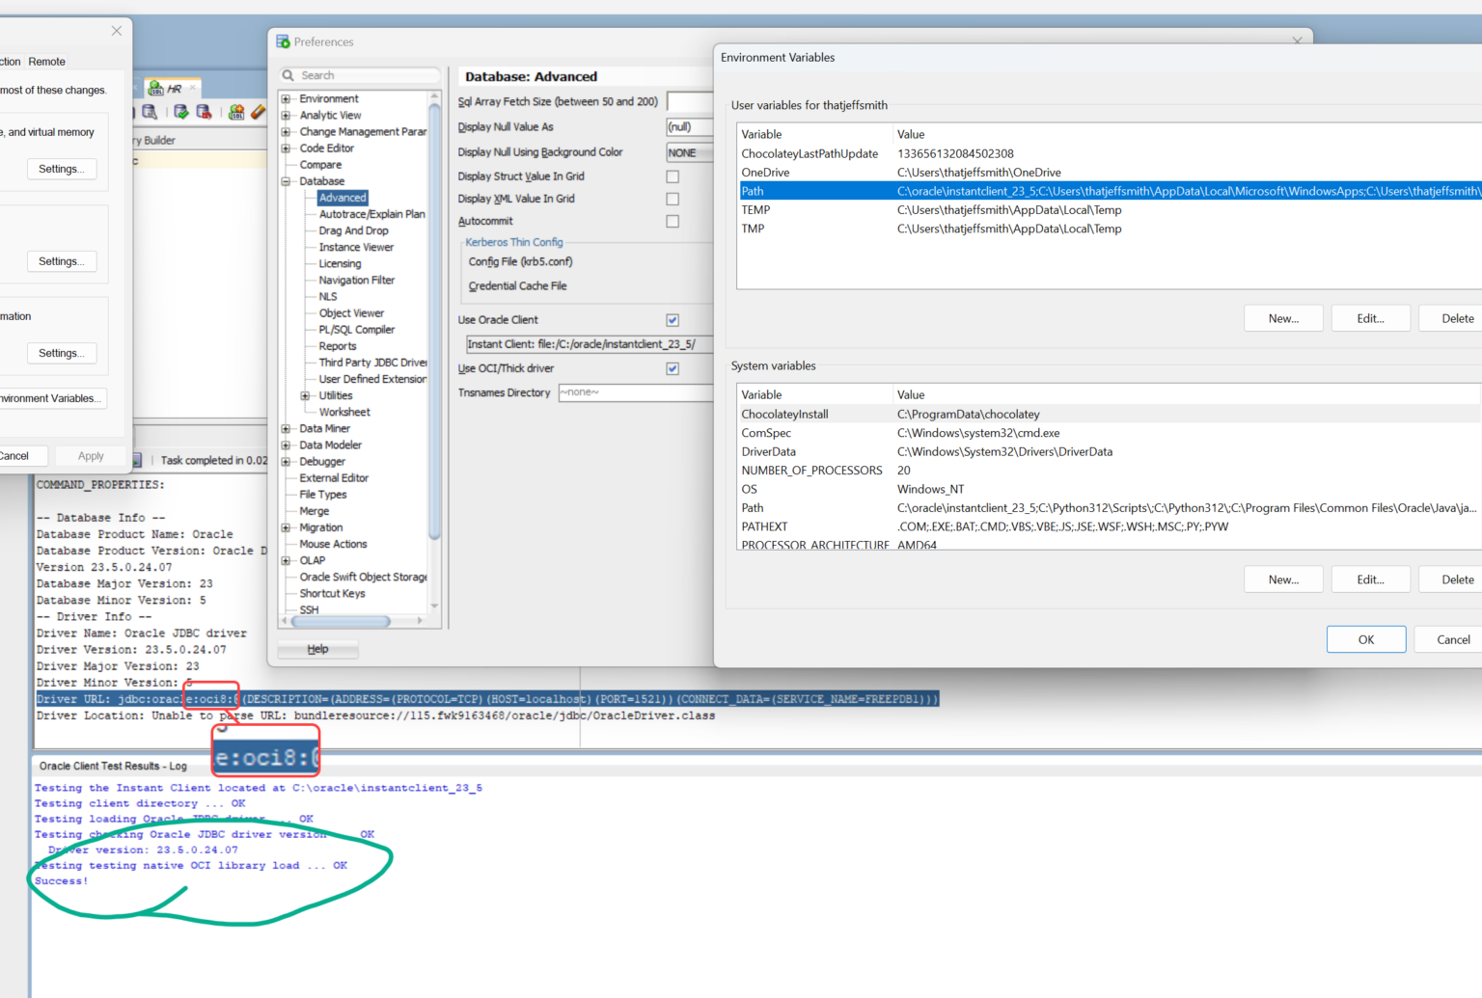Select the PATHEXT system variable row
Image resolution: width=1482 pixels, height=998 pixels.
pos(1110,526)
